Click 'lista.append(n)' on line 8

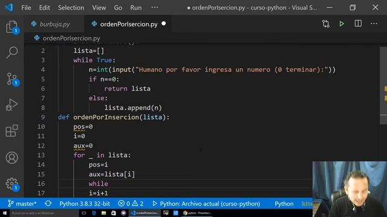point(133,108)
